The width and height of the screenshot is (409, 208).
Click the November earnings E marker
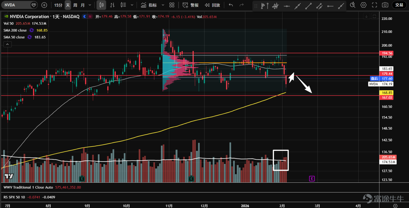pyautogui.click(x=191, y=178)
